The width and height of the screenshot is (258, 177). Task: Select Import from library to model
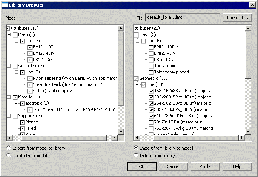point(136,148)
